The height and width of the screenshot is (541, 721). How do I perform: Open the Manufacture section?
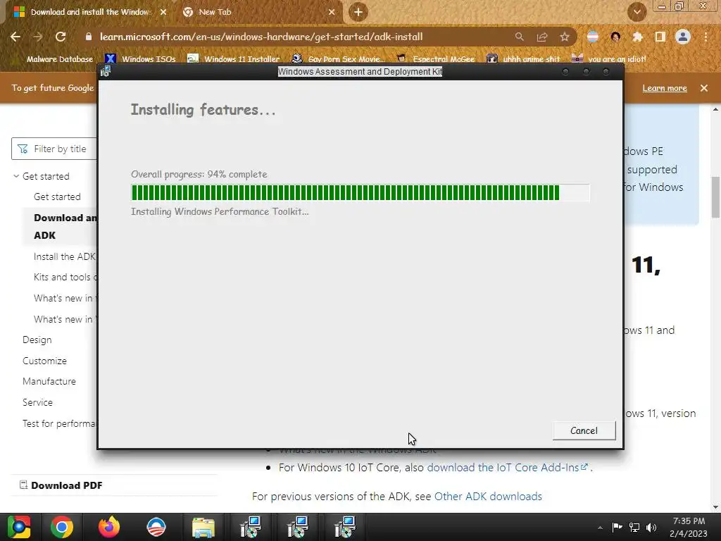[49, 381]
